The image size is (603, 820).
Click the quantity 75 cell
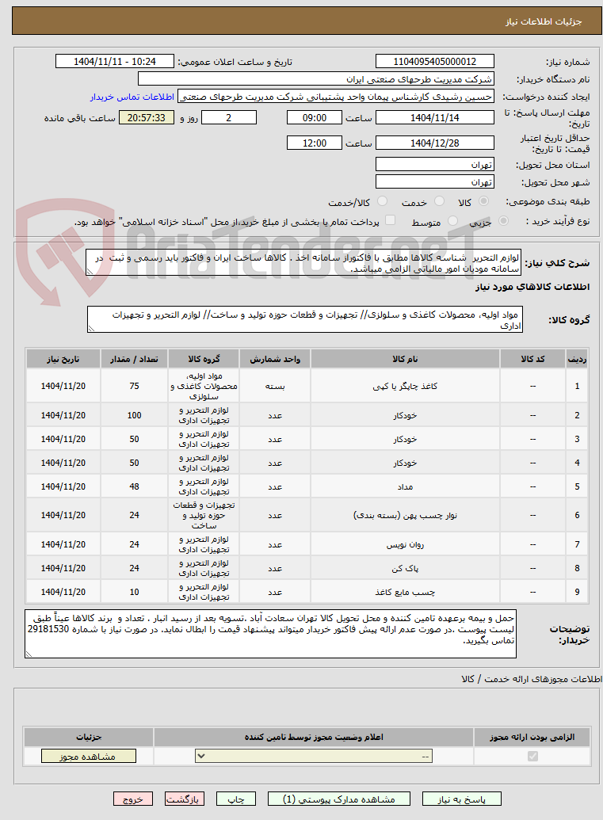pos(135,386)
